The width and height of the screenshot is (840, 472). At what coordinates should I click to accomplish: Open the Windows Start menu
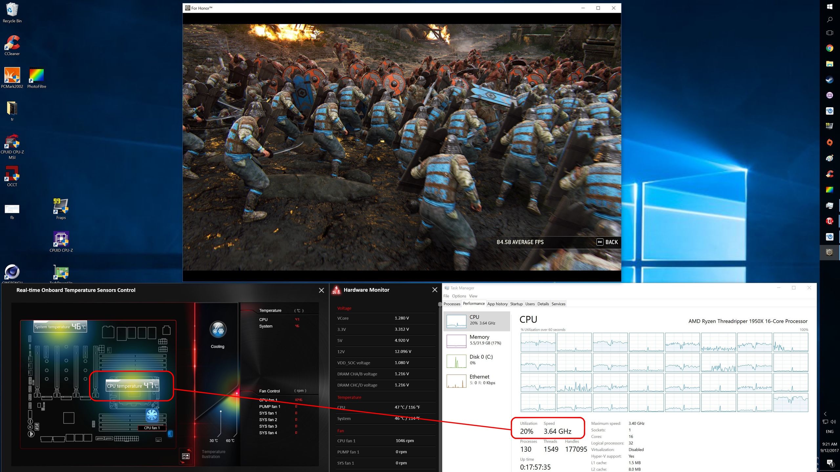(829, 7)
